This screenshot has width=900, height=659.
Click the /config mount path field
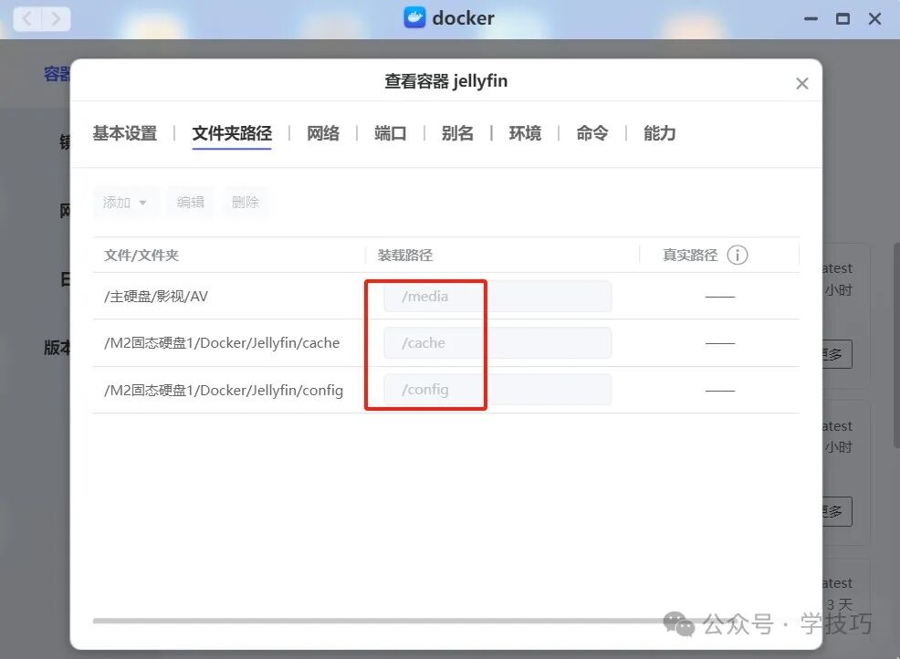click(497, 389)
